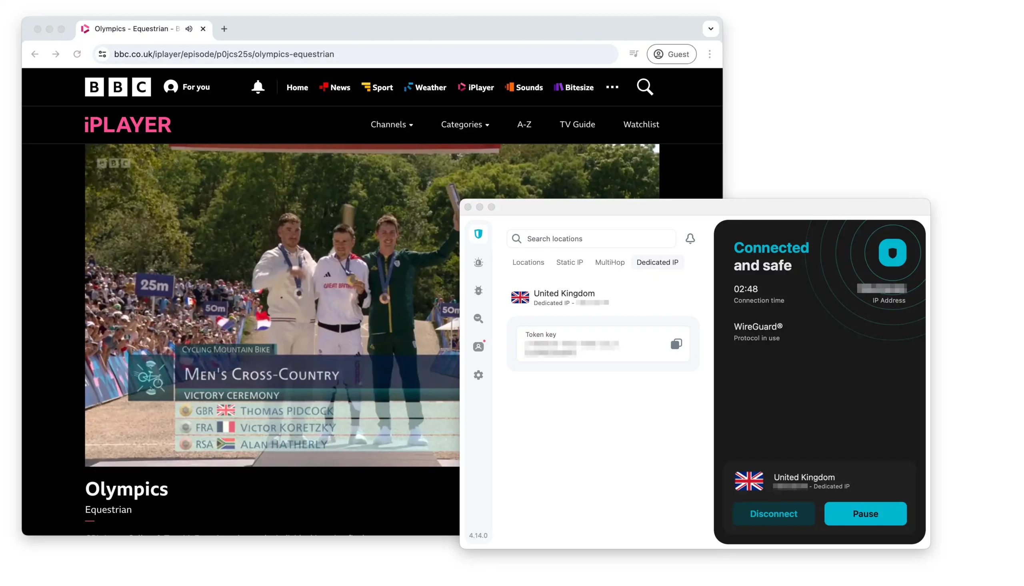Click the Equestrian subtitle

(108, 510)
